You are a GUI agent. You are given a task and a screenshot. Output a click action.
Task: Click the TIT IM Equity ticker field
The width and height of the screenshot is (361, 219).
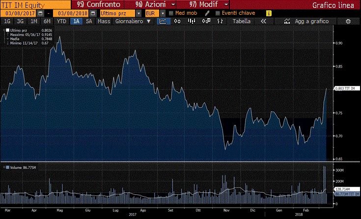click(35, 4)
